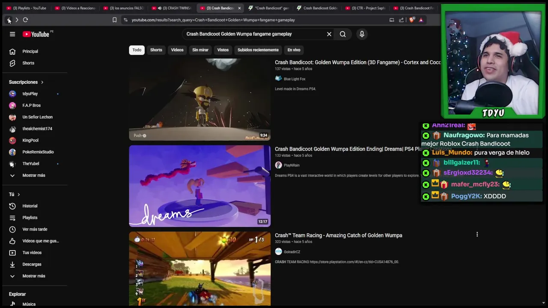Play the Dreams thumbnail 12:17
548x308 pixels.
pyautogui.click(x=200, y=186)
